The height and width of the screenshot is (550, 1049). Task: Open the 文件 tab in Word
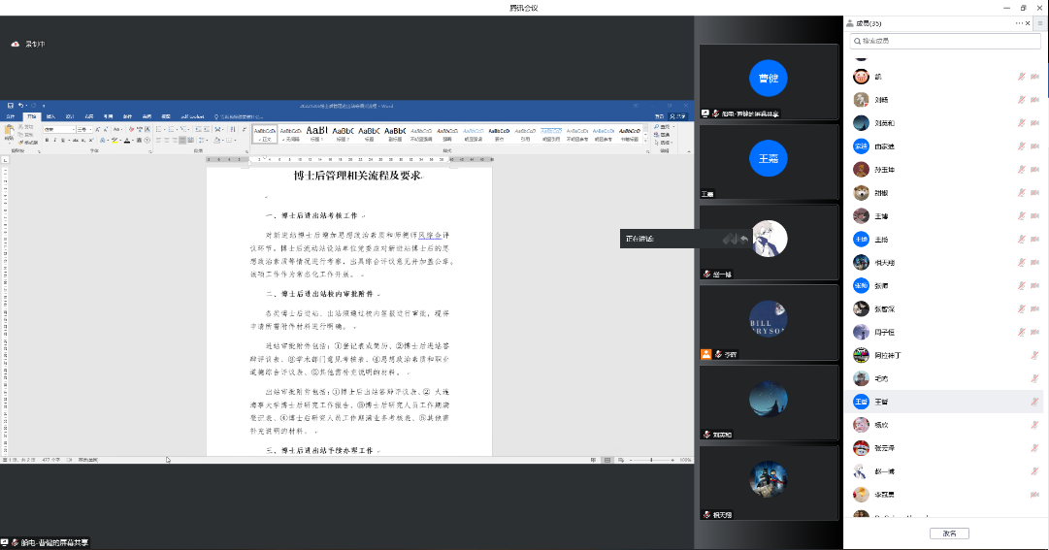(x=12, y=116)
